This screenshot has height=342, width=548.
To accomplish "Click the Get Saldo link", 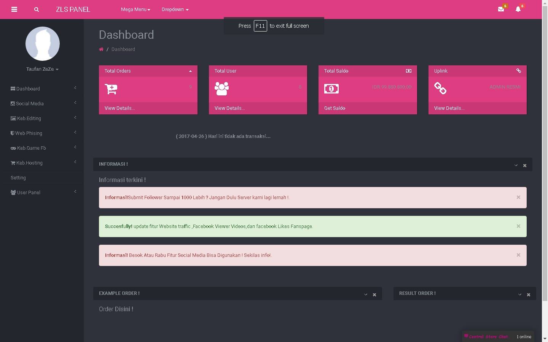I will (x=335, y=108).
